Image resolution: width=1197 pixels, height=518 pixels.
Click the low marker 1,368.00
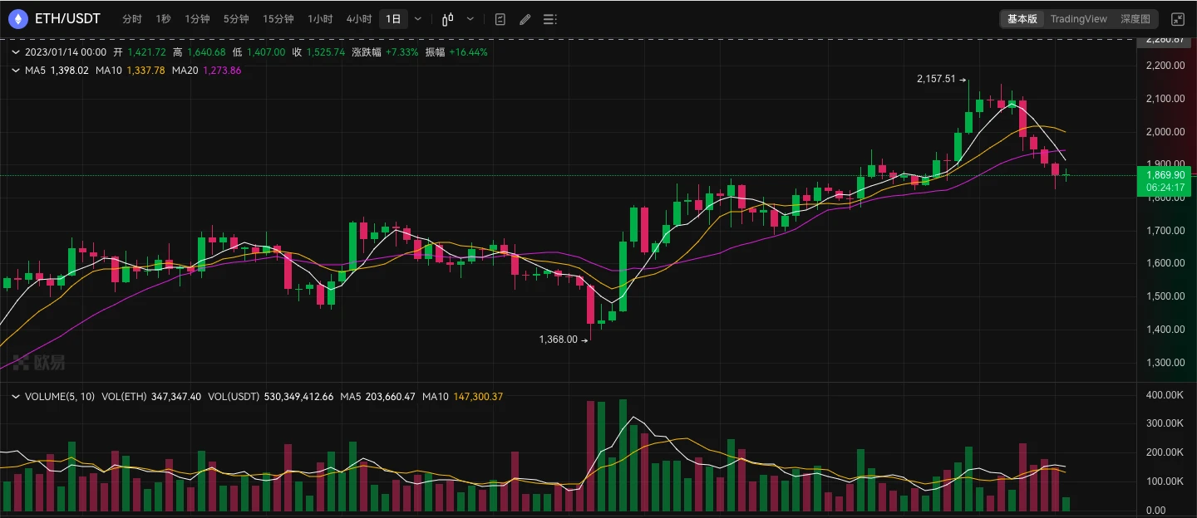(558, 339)
